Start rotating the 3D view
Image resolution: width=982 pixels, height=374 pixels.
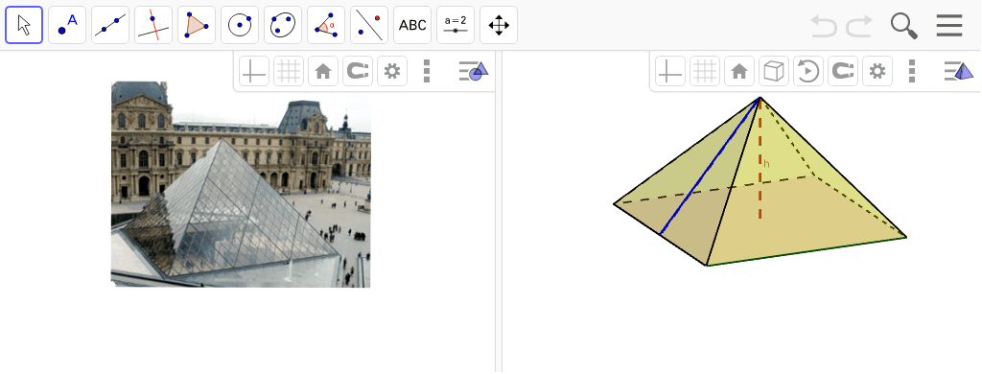[807, 71]
